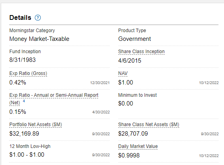Open footnote 4 superscript link
Viewport: 224px width, 165px height.
[x=24, y=101]
